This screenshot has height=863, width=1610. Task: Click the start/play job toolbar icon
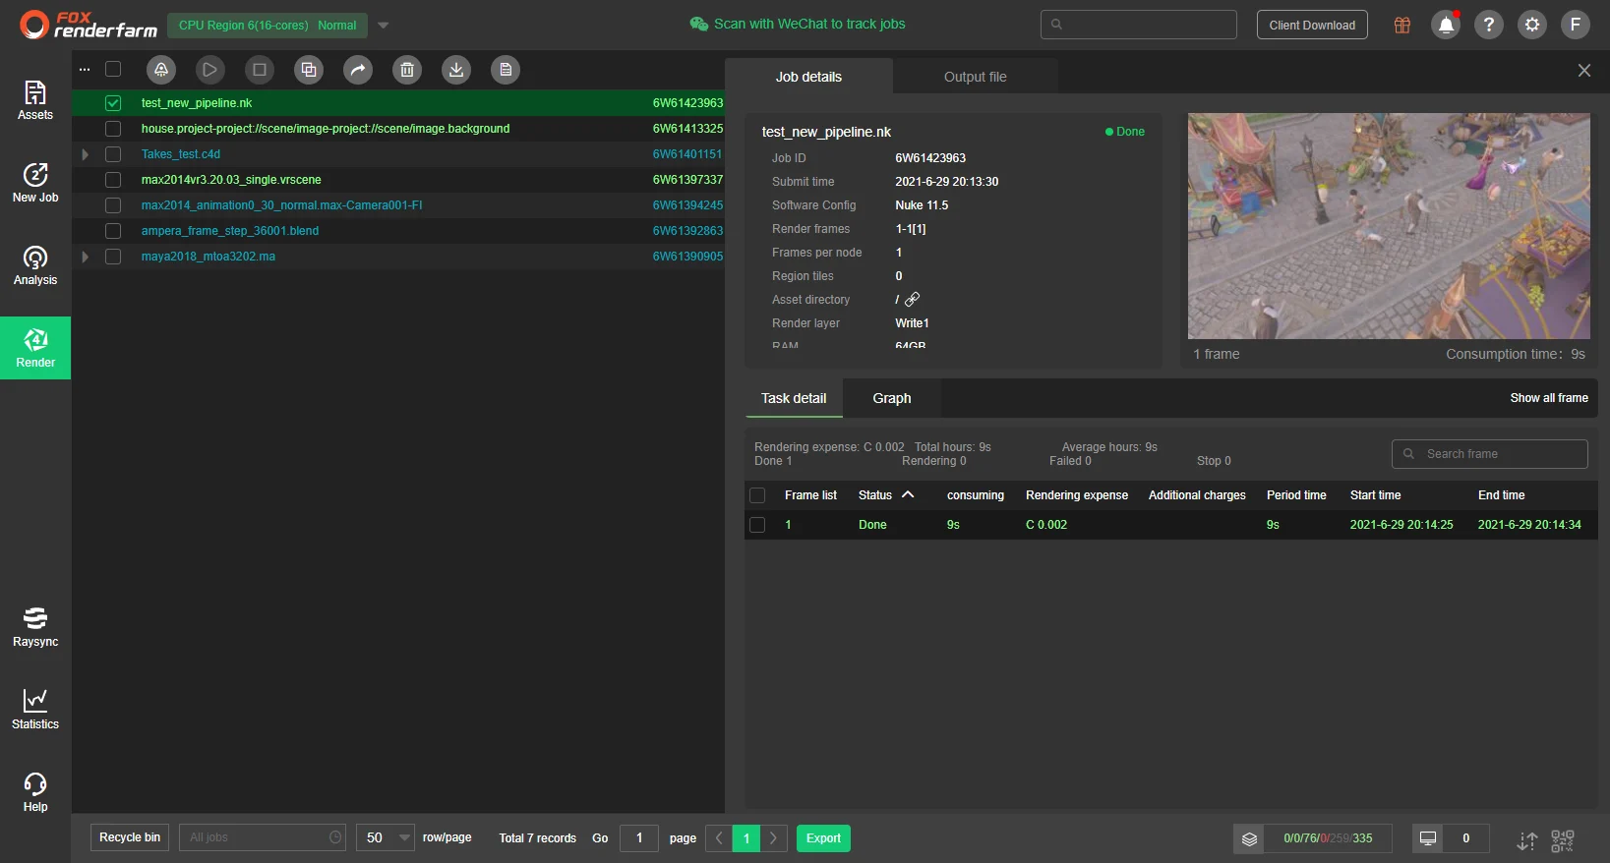coord(210,70)
